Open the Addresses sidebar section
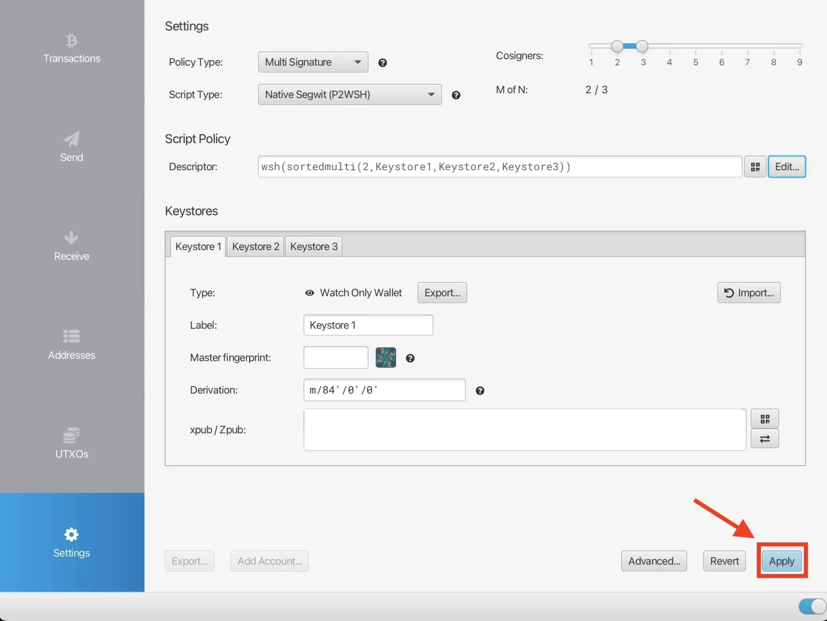Viewport: 827px width, 621px height. [x=72, y=345]
